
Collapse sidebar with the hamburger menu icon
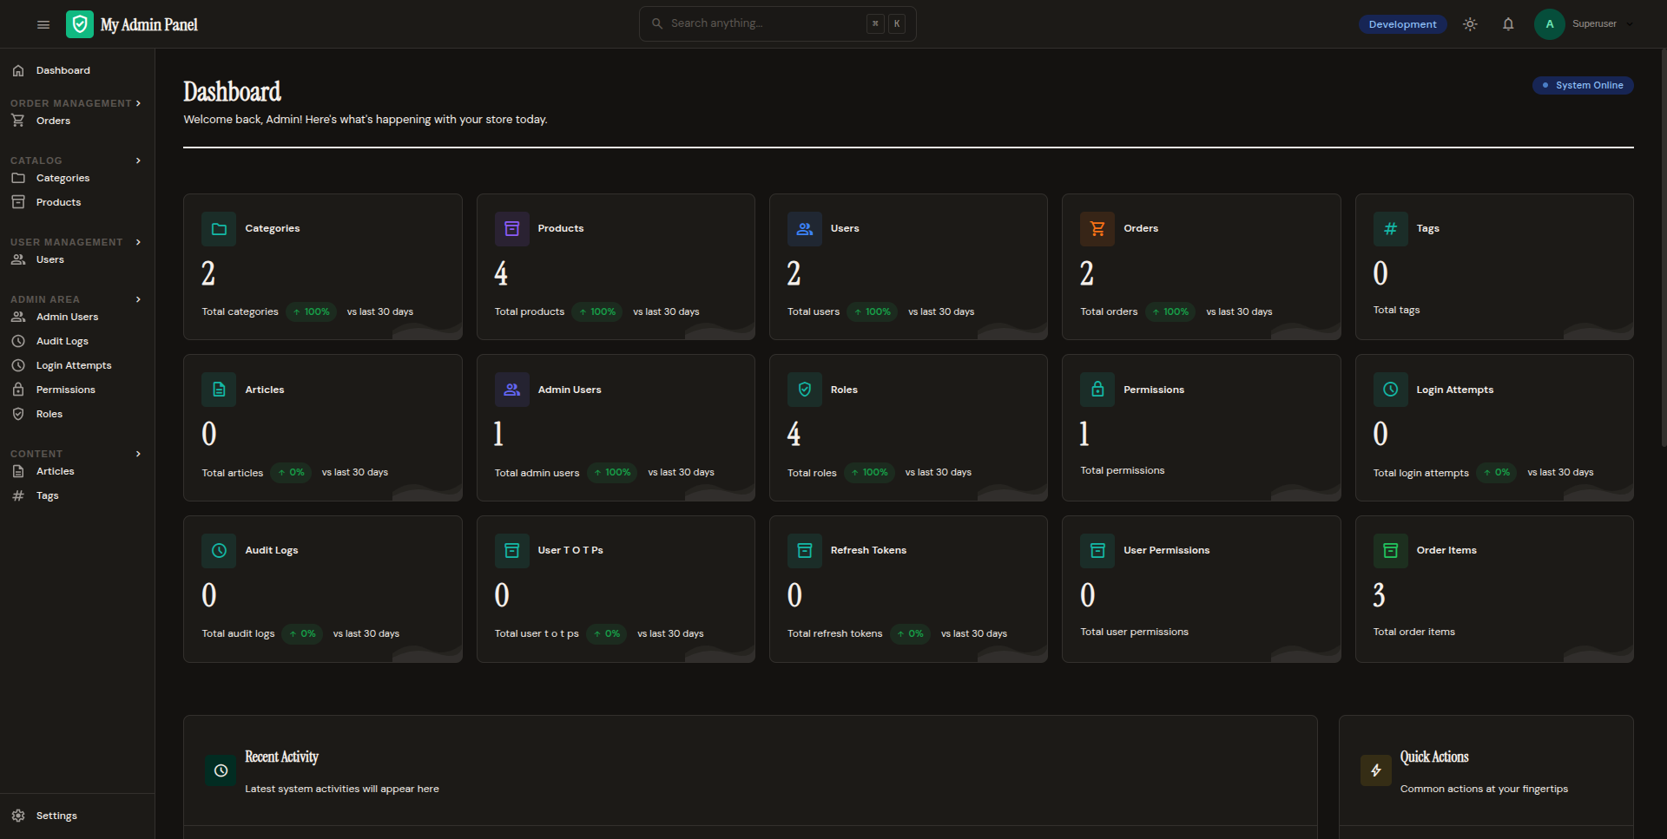point(43,24)
